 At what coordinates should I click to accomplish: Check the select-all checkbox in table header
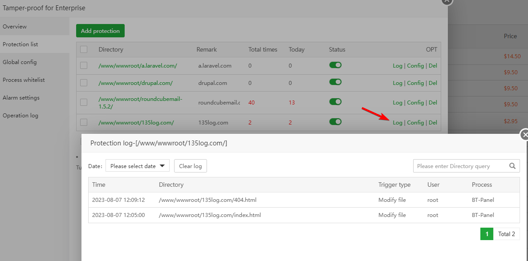coord(84,49)
